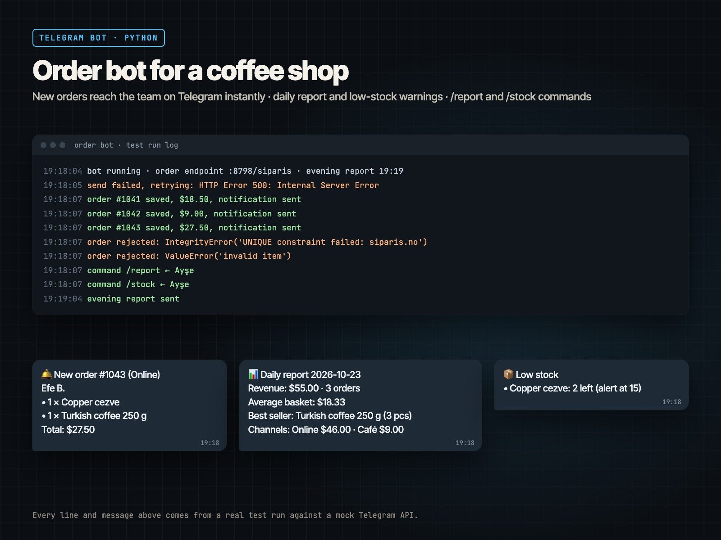Click the package emoji on Low stock card
721x540 pixels.
(x=508, y=374)
